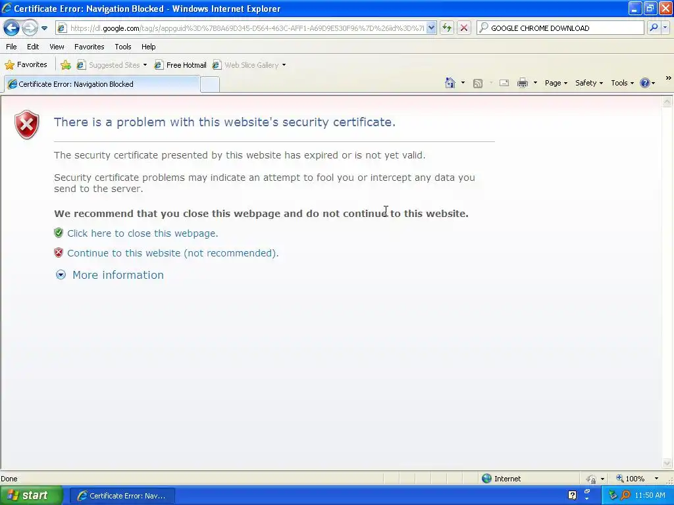The width and height of the screenshot is (674, 505).
Task: Open Web Slice Gallery on favorites bar
Action: 249,65
